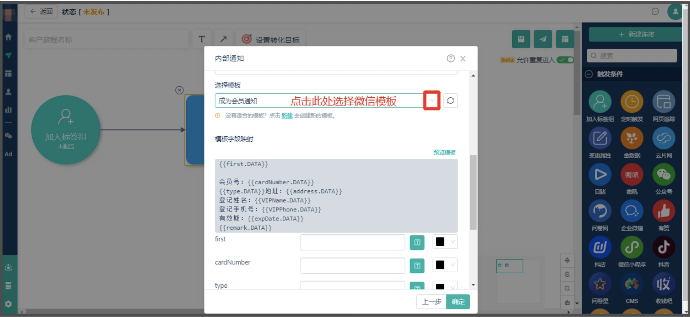The width and height of the screenshot is (690, 317).
Task: Open the send icon in left sidebar
Action: (9, 55)
